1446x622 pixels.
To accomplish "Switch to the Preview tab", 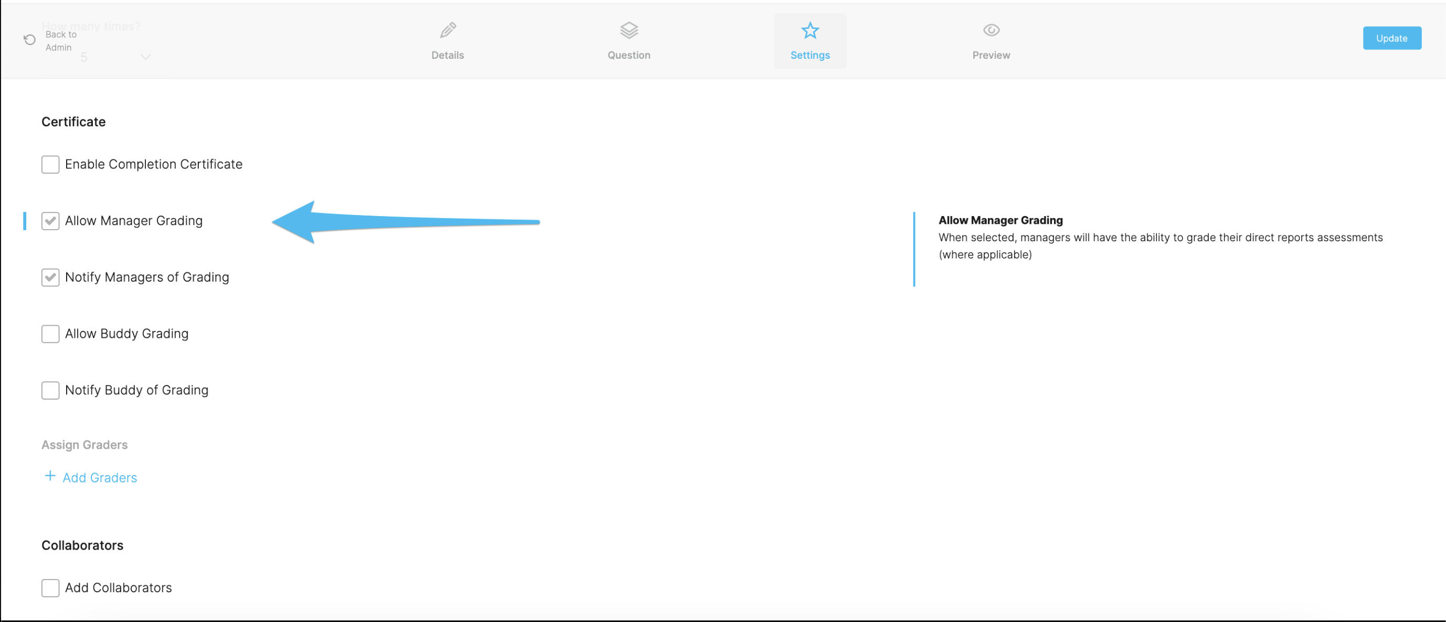I will click(991, 41).
